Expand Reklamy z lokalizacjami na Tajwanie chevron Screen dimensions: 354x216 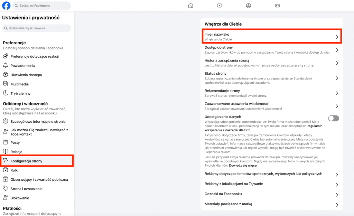337,185
